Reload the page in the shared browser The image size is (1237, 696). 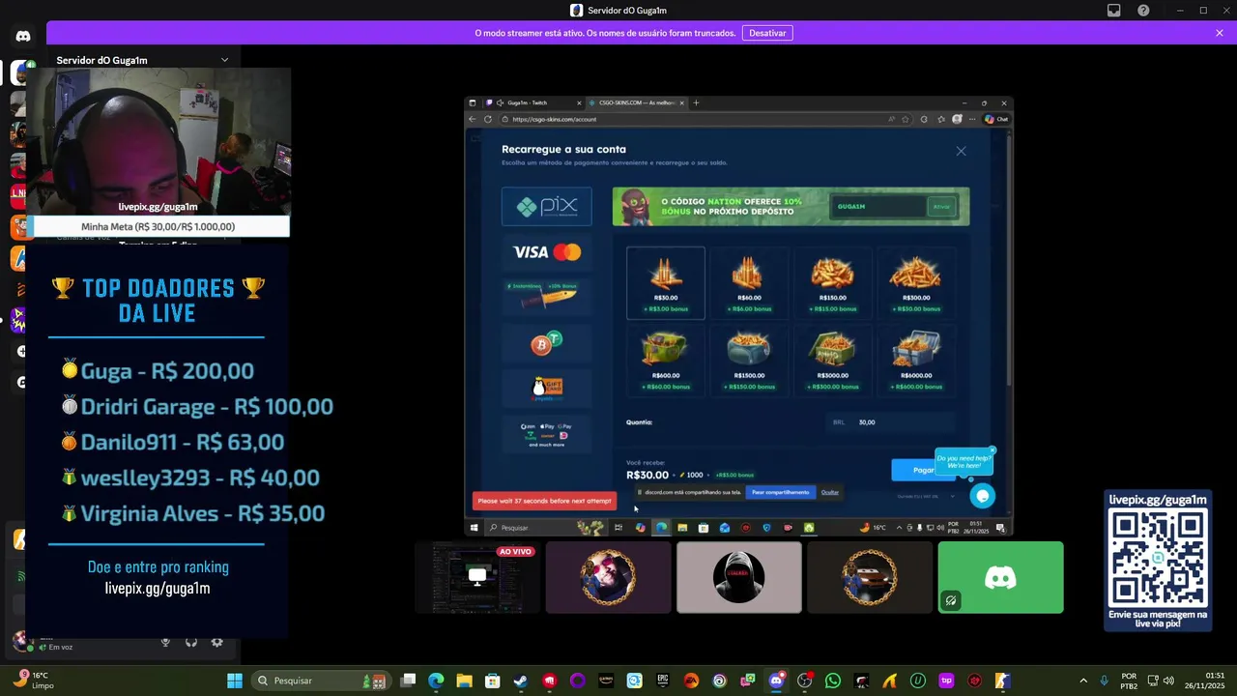coord(488,119)
